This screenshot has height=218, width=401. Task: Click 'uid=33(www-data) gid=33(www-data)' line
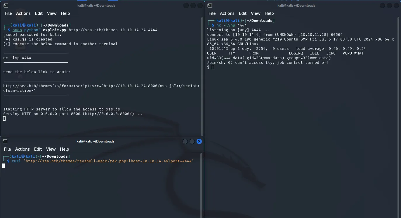point(269,58)
